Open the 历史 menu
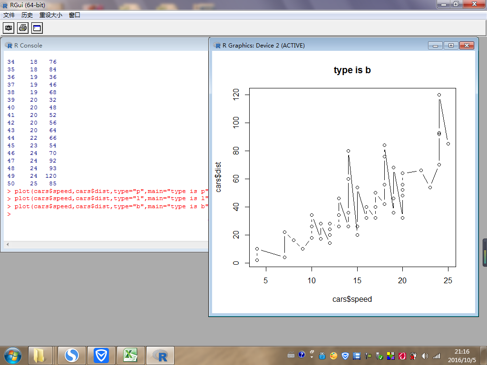Image resolution: width=487 pixels, height=365 pixels. [x=27, y=15]
